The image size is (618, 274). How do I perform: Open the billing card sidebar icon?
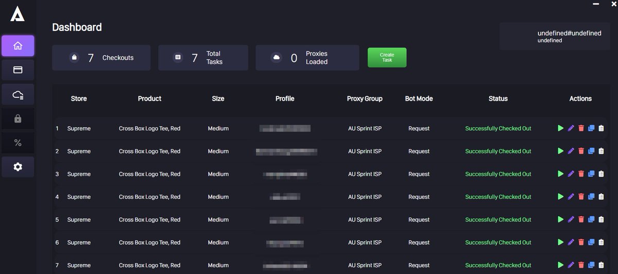click(18, 70)
